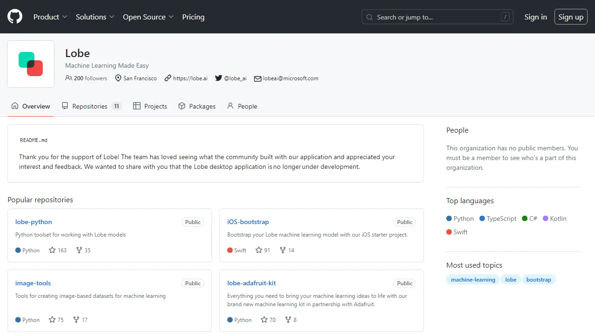The width and height of the screenshot is (595, 334).
Task: Click the star icon on lobe-adafruit-kit
Action: [x=264, y=320]
